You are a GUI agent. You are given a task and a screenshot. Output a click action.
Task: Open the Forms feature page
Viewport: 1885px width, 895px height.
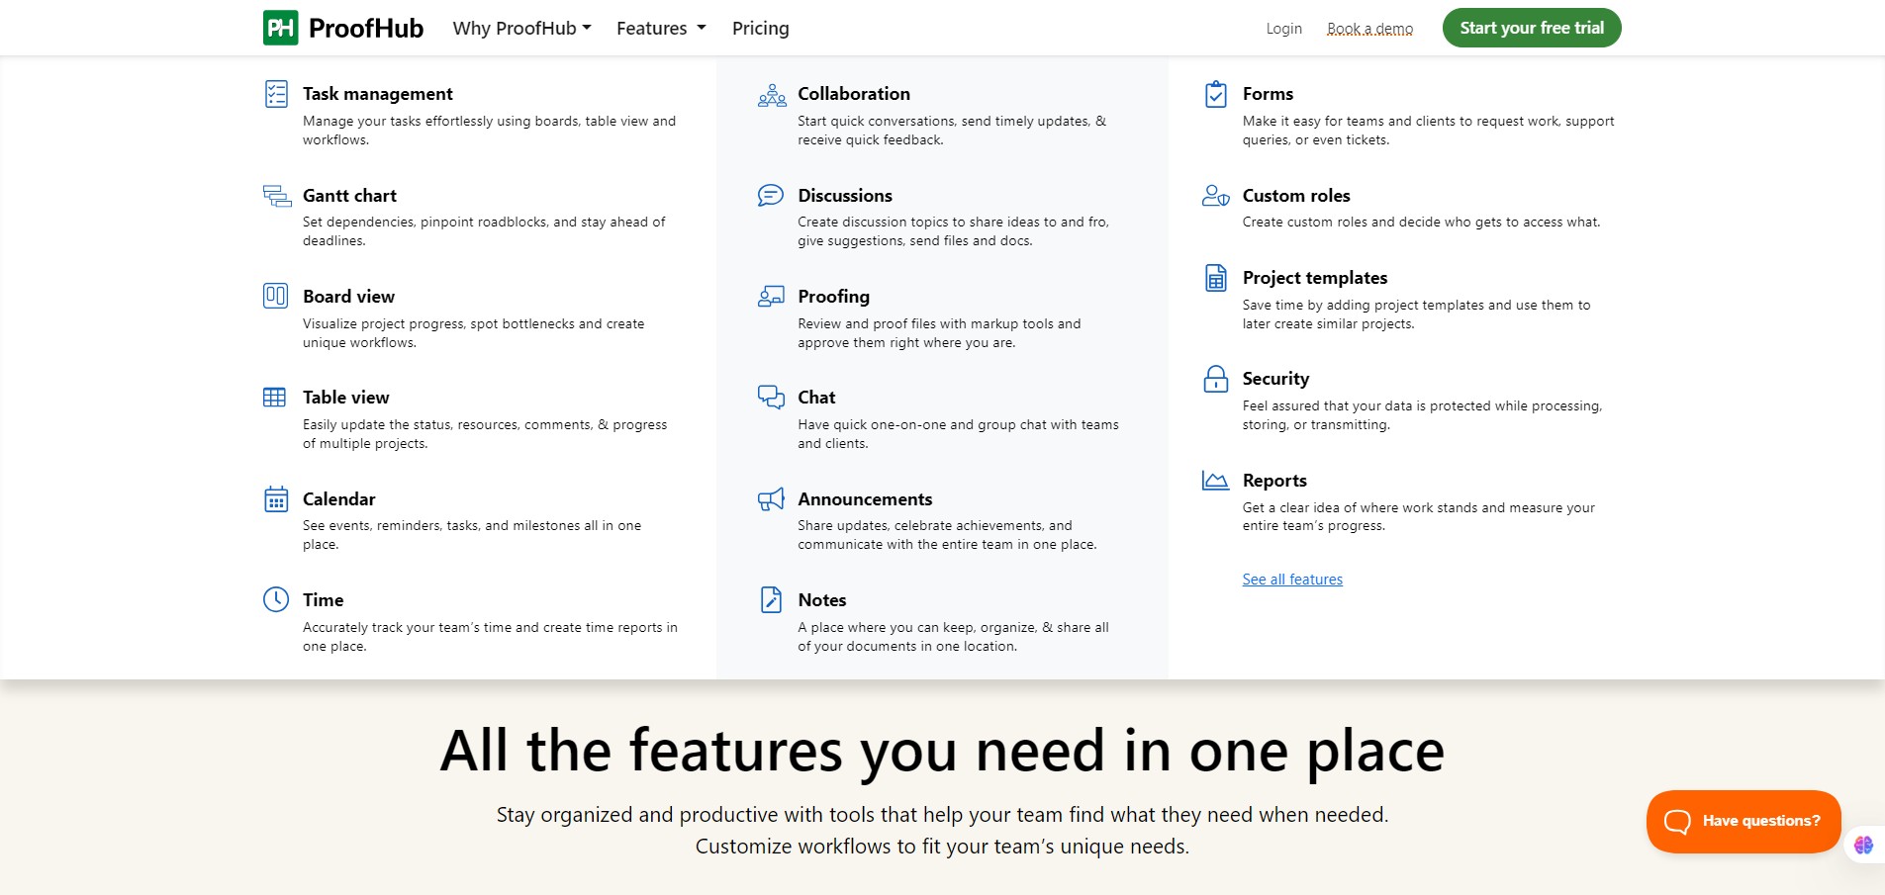pyautogui.click(x=1268, y=93)
